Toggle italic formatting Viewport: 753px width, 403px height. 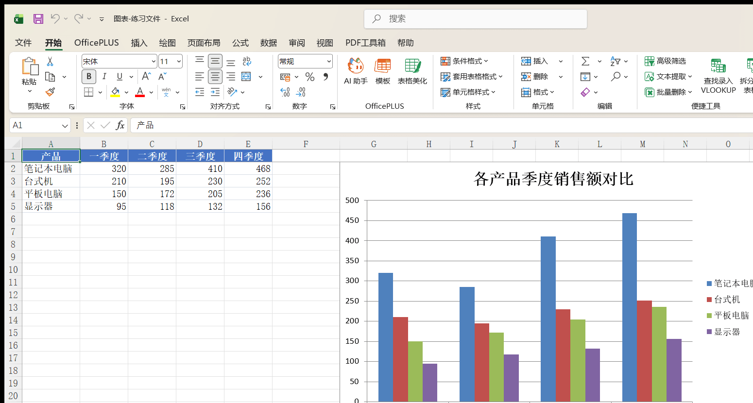point(104,77)
